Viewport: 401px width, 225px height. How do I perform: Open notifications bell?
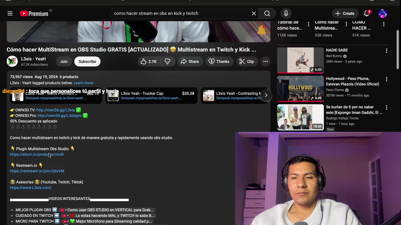(367, 13)
